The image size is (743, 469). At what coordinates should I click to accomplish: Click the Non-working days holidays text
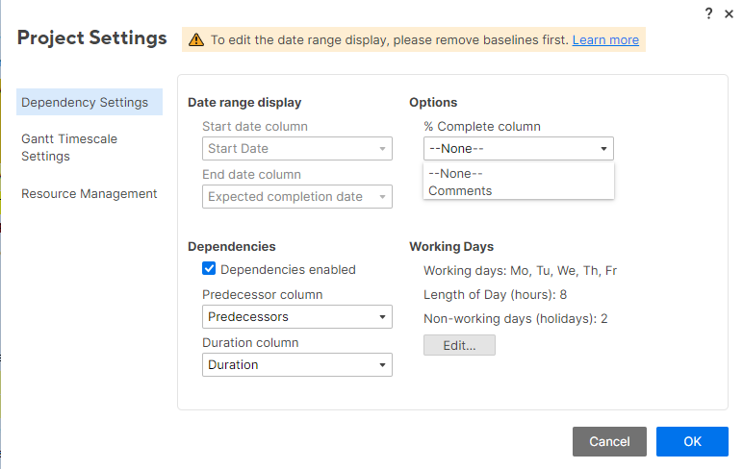coord(515,318)
